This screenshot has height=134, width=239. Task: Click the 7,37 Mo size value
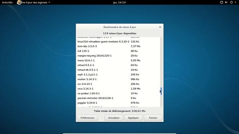[136, 46]
